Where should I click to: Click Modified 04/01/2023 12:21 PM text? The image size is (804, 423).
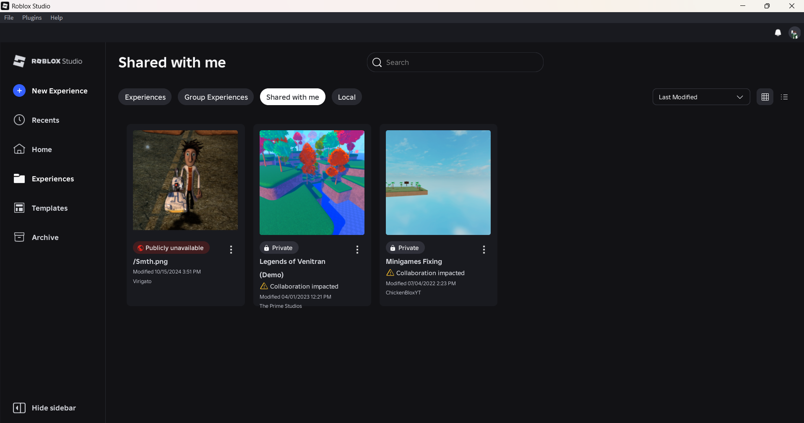click(x=295, y=297)
